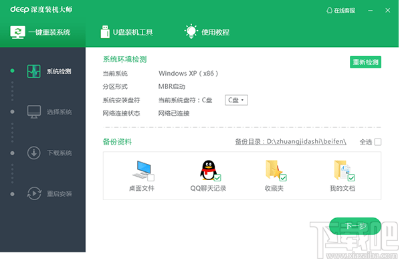Image resolution: width=400 pixels, height=259 pixels.
Task: Check the 桌面文件 backup checkbox
Action: [151, 177]
